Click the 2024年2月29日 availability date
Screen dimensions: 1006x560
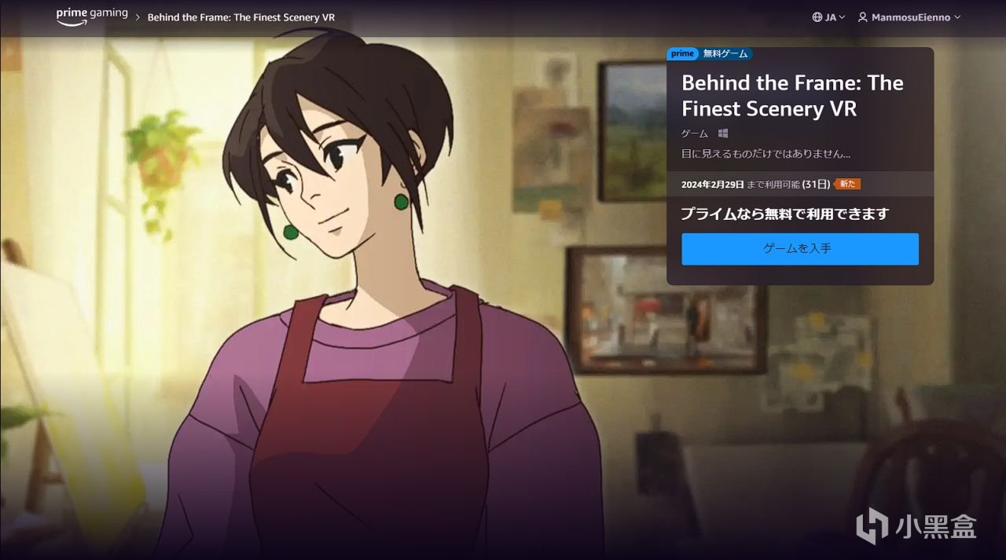[x=713, y=185]
